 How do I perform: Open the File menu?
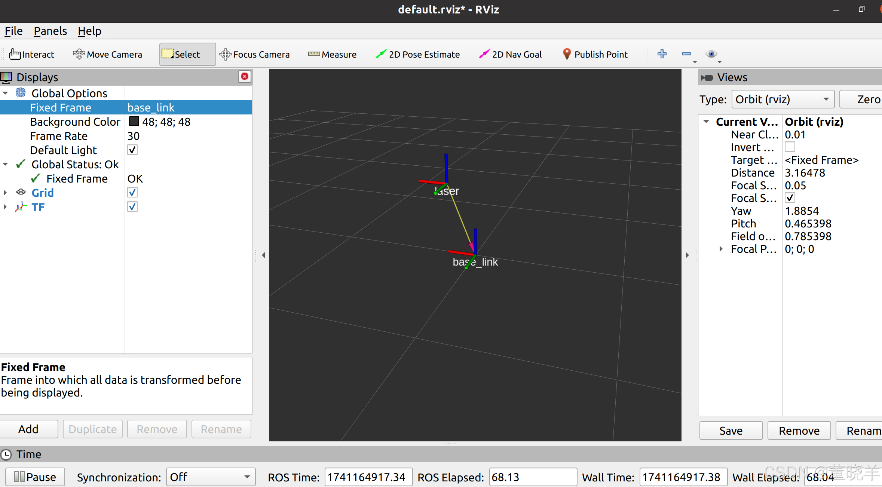[x=13, y=31]
